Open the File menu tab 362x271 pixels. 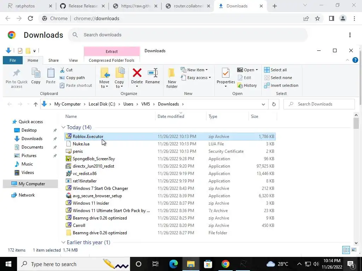tap(13, 60)
